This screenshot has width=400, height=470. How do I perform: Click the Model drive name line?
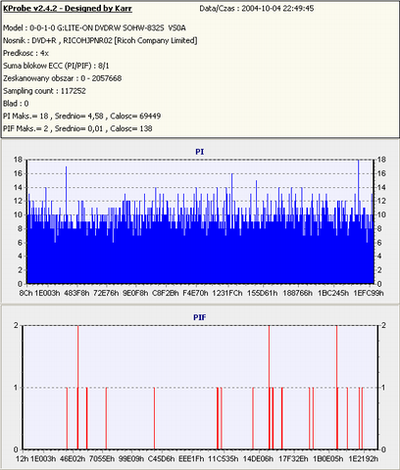click(94, 28)
